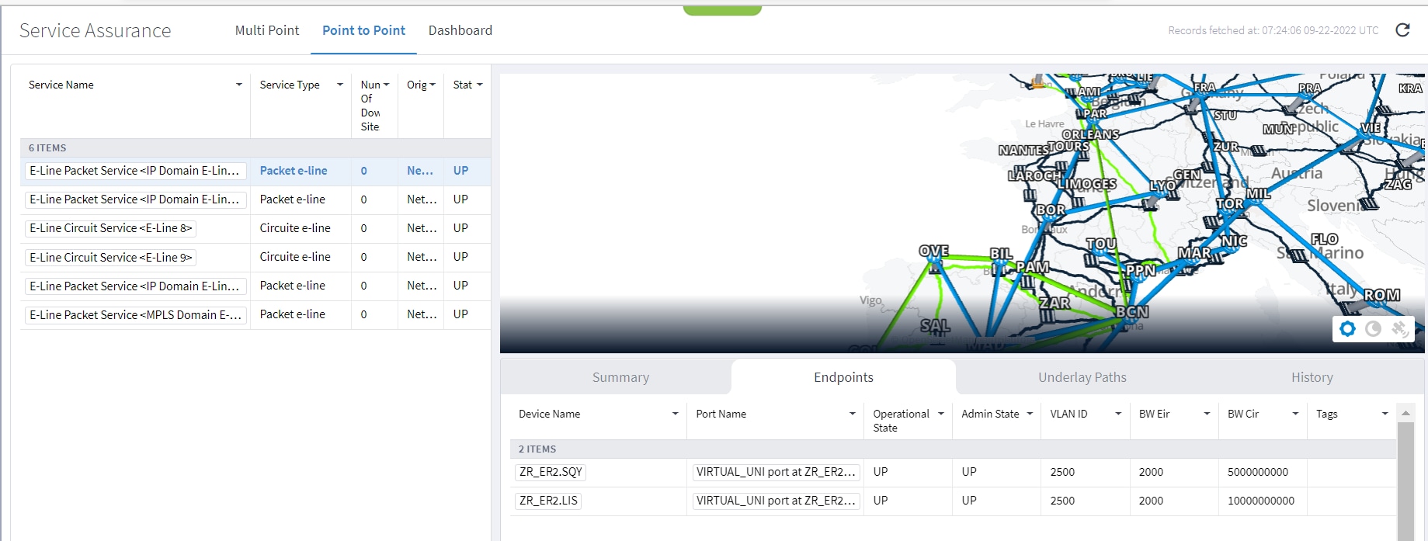Image resolution: width=1428 pixels, height=541 pixels.
Task: Select the TOU node on map
Action: point(1101,244)
